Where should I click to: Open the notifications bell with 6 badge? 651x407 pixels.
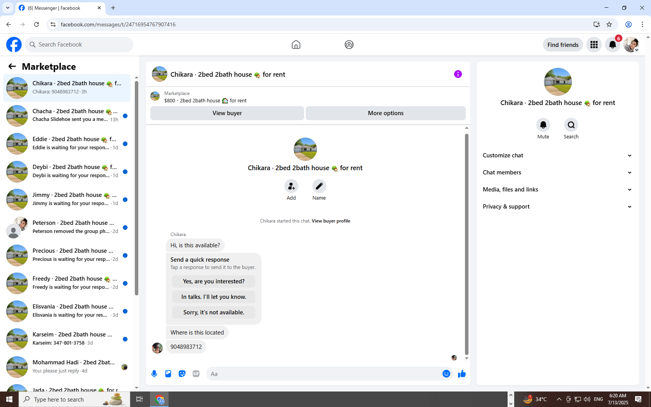tap(613, 45)
